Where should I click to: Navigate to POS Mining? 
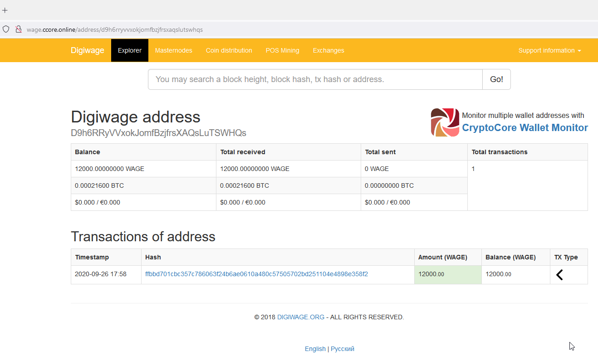click(282, 50)
